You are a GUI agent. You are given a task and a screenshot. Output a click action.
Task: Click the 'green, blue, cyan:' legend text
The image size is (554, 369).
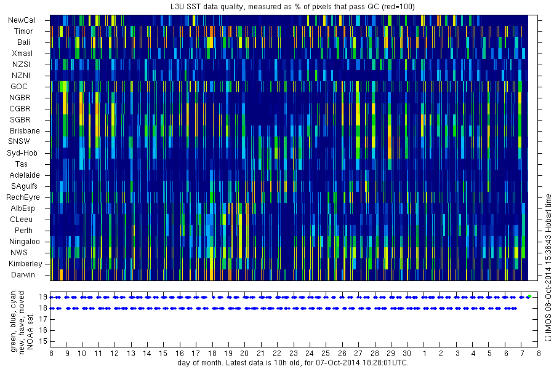point(13,320)
